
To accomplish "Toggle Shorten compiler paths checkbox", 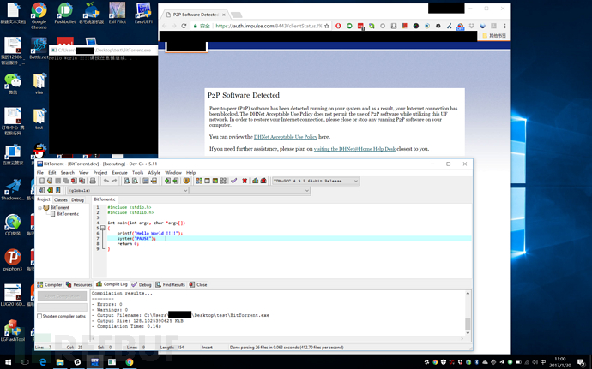I will [x=39, y=316].
